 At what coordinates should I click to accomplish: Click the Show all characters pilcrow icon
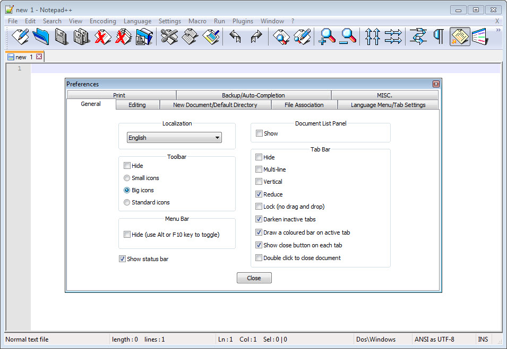point(439,37)
